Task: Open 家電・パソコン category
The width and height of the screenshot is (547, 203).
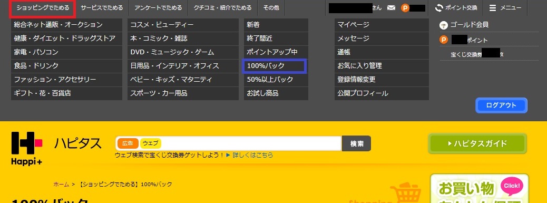Action: click(x=66, y=52)
